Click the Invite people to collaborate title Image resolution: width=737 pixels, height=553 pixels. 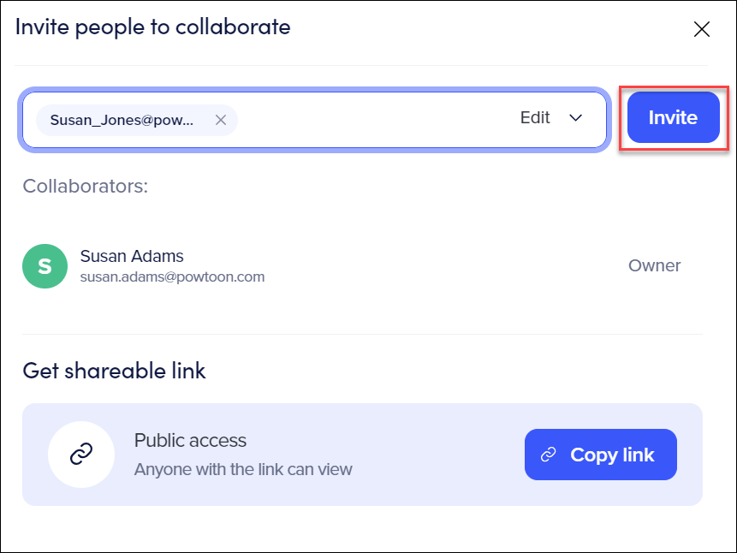pyautogui.click(x=153, y=27)
